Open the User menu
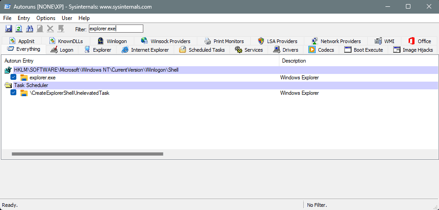Viewport: 439px width, 210px height. tap(67, 18)
